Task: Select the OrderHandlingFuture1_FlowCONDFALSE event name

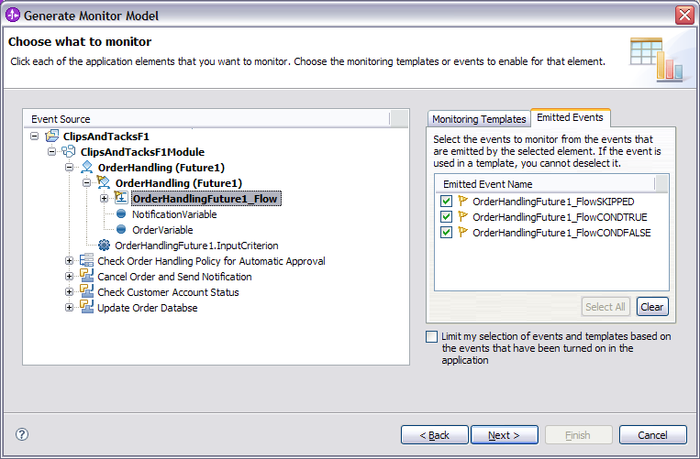Action: tap(561, 233)
